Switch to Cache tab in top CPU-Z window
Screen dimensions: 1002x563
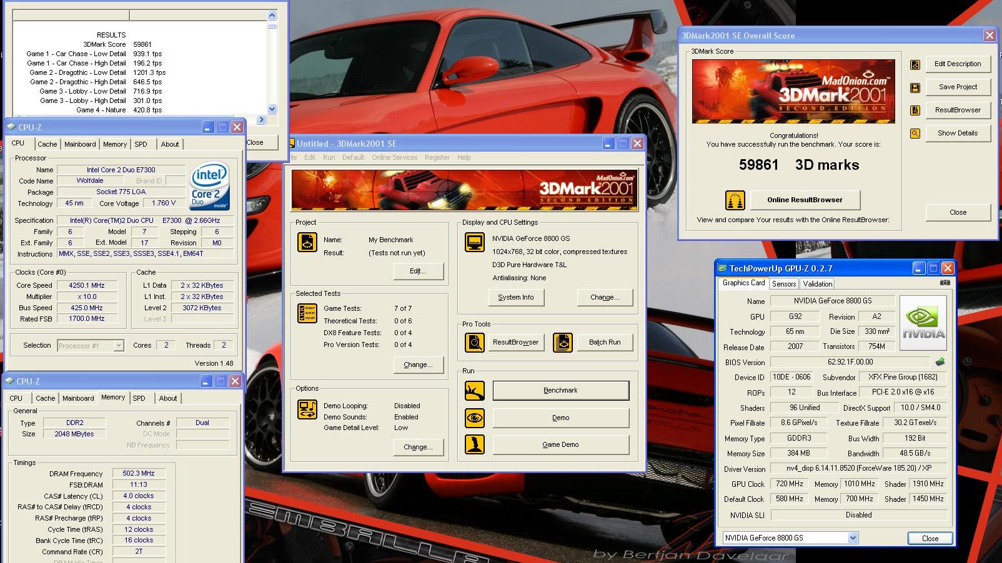(x=47, y=144)
